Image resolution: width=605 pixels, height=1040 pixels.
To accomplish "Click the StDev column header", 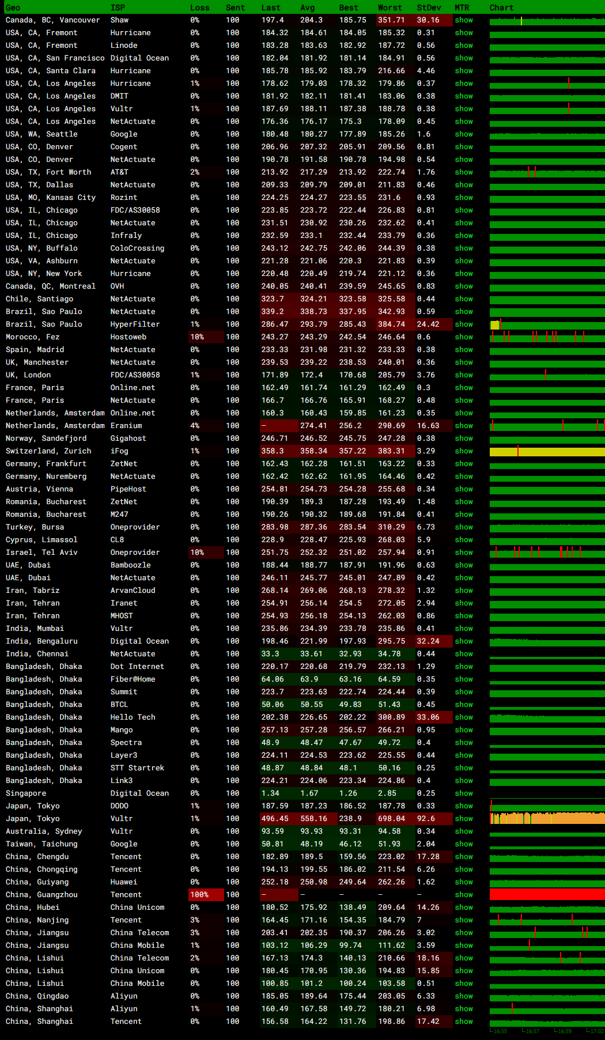I will pos(429,7).
